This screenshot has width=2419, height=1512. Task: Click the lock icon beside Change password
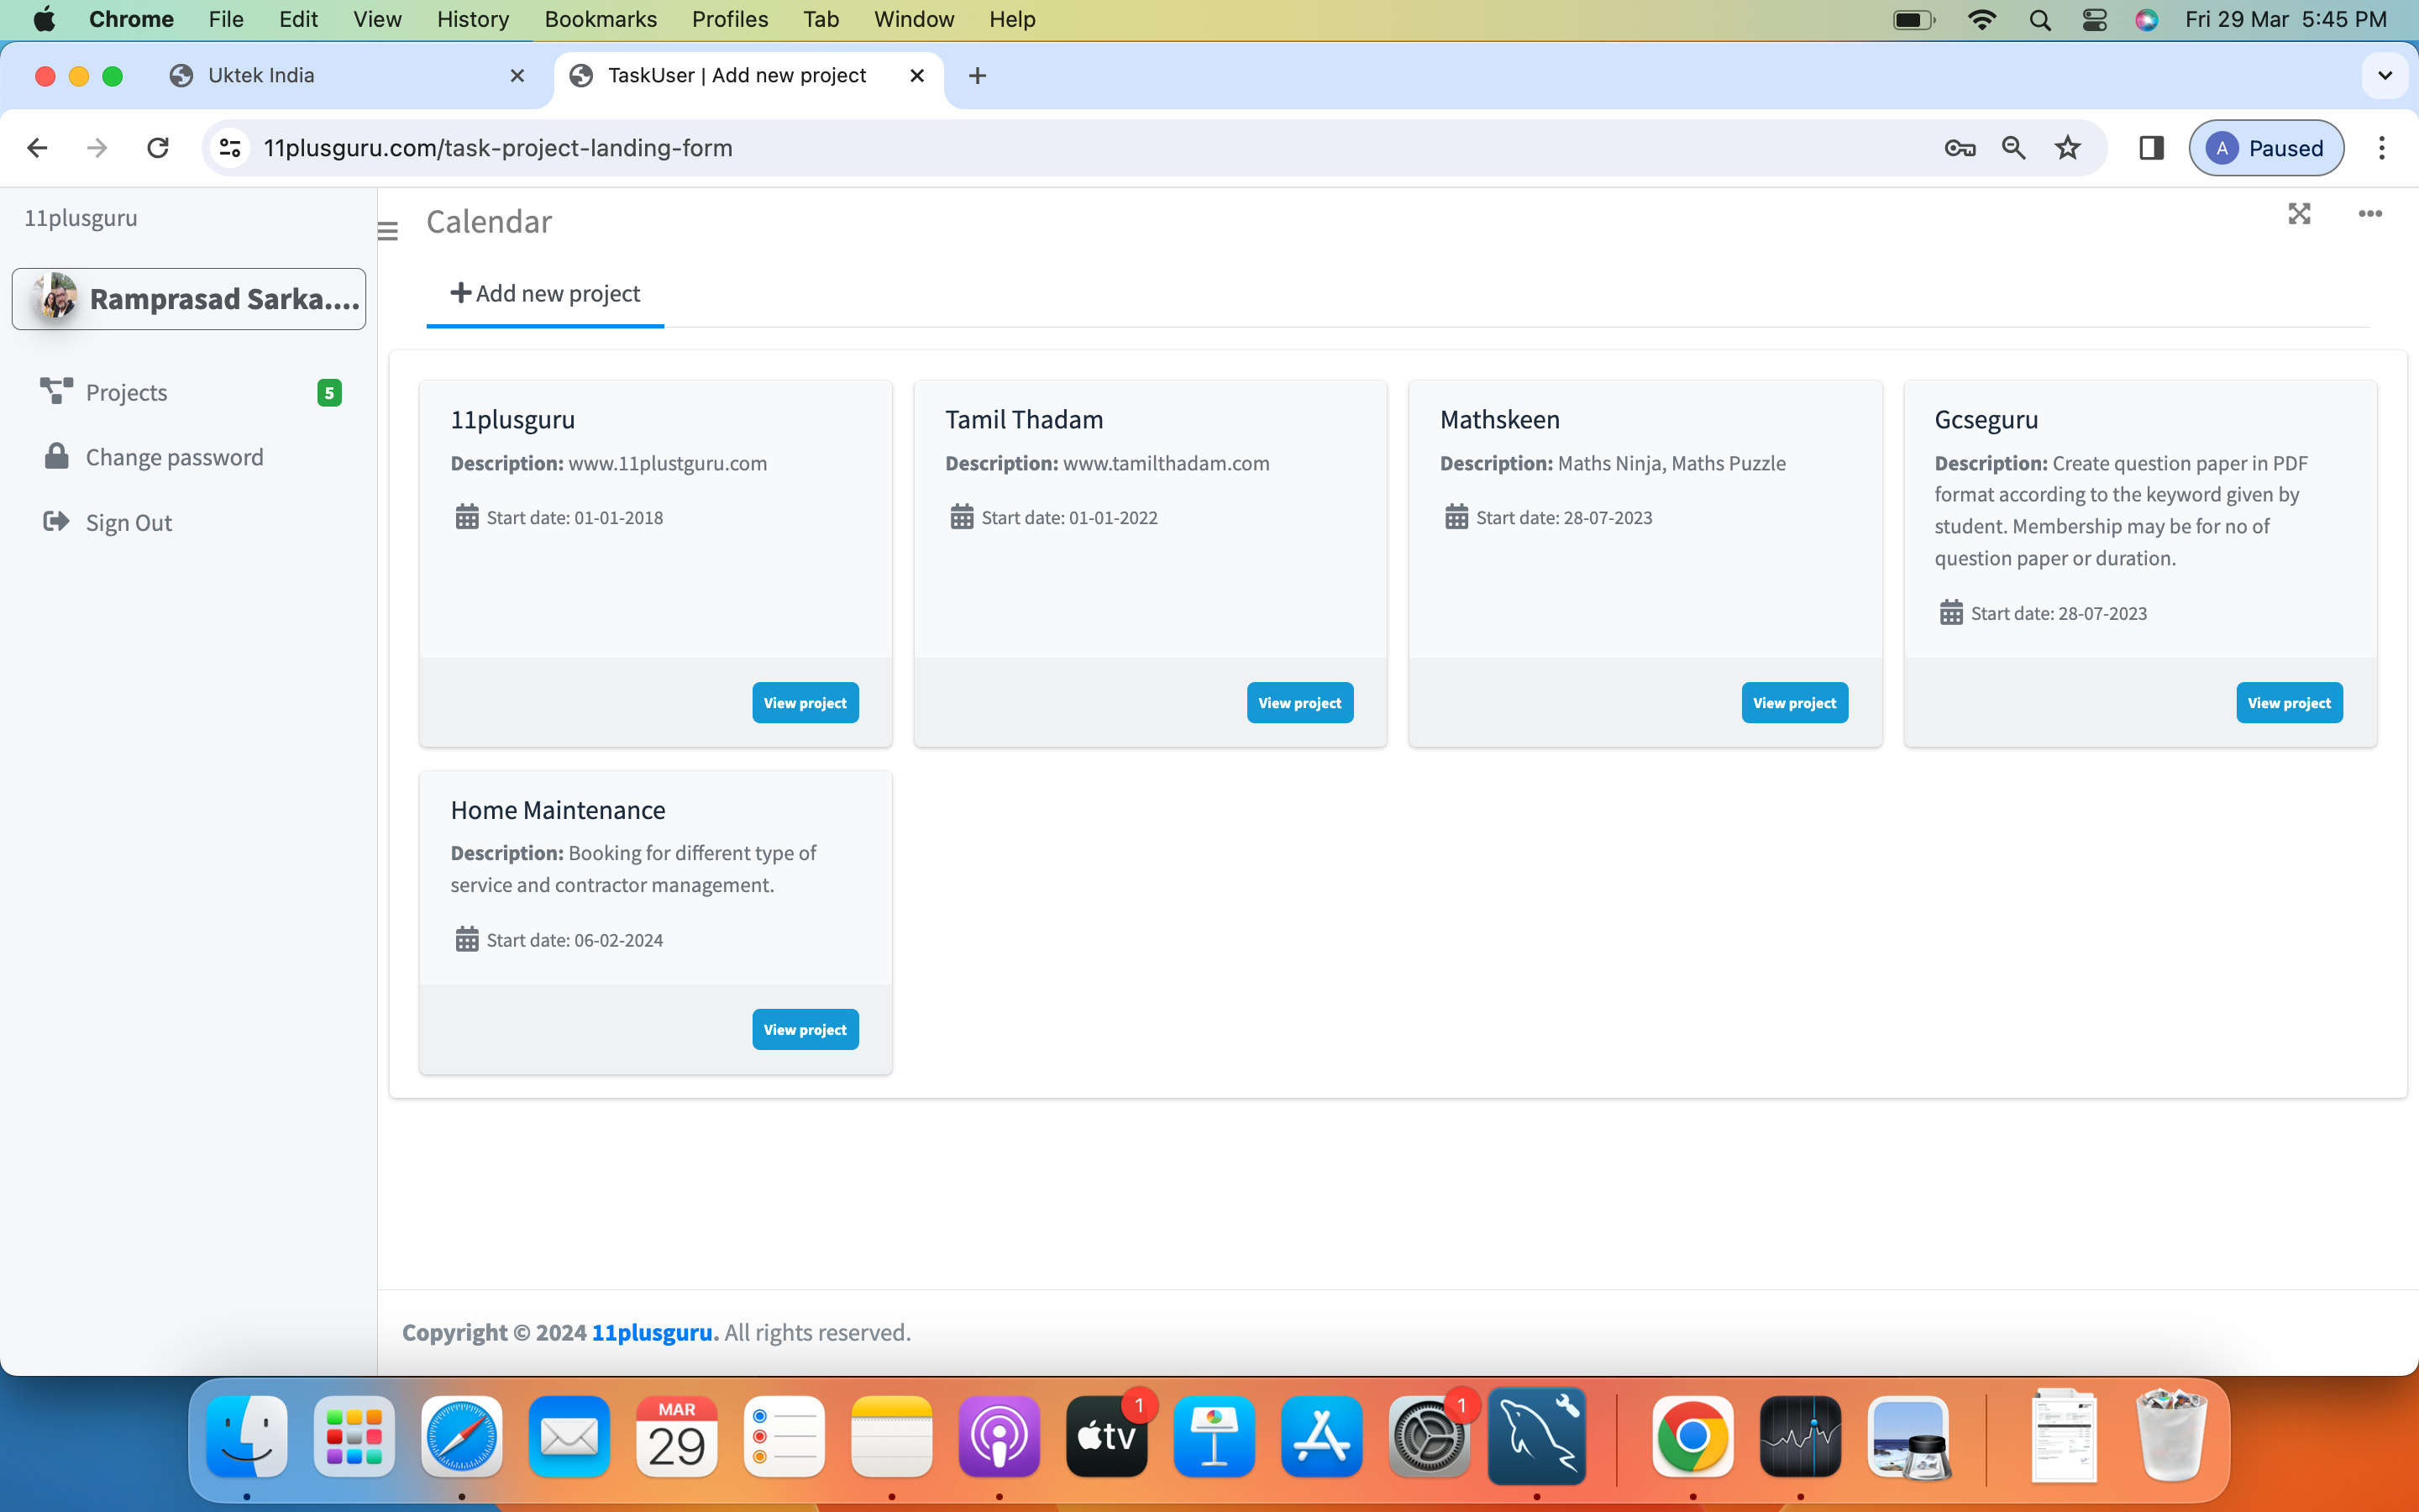(x=56, y=457)
